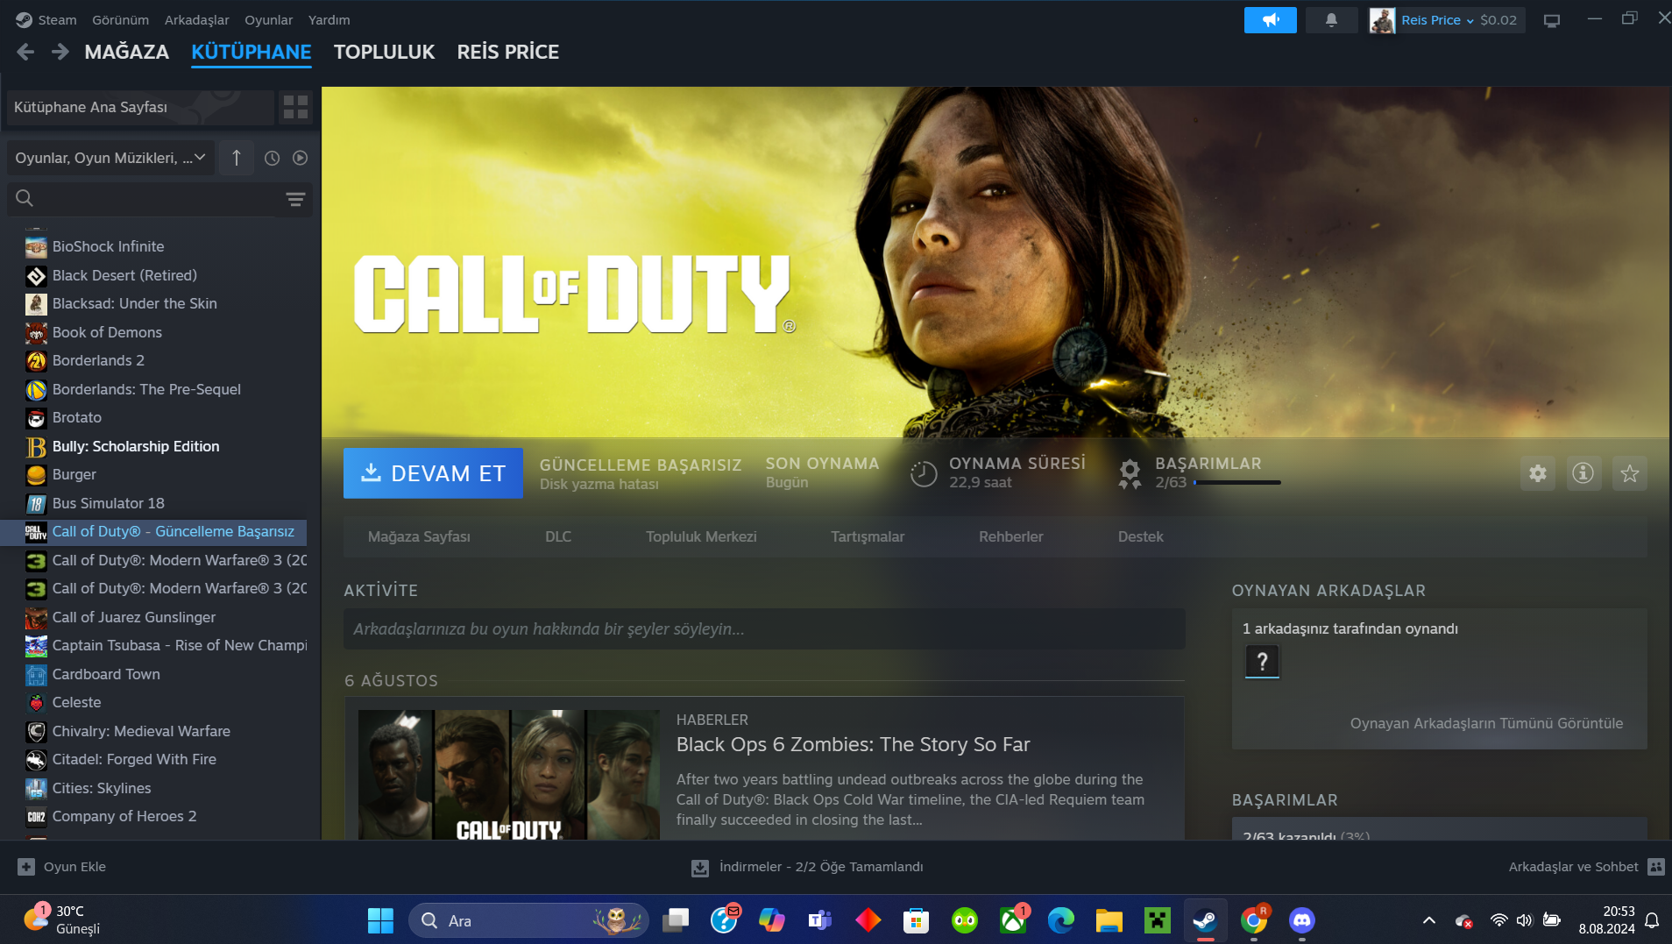This screenshot has height=944, width=1672.
Task: Open Black Ops 6 Zombies: The Story So Far
Action: (853, 744)
